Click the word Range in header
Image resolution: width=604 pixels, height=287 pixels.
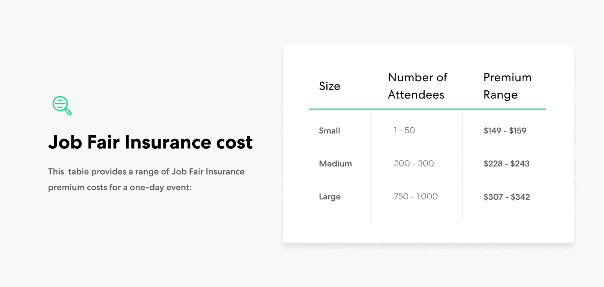click(x=500, y=95)
